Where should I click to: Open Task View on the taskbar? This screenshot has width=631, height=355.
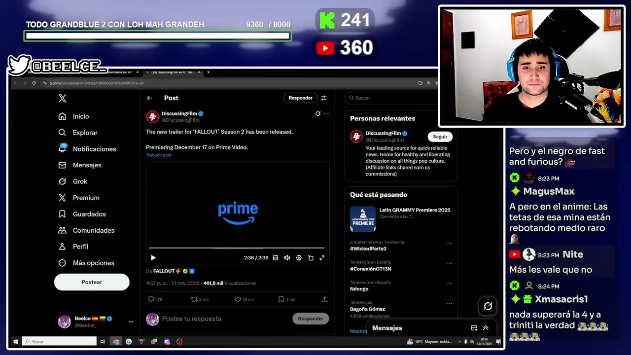[103, 341]
